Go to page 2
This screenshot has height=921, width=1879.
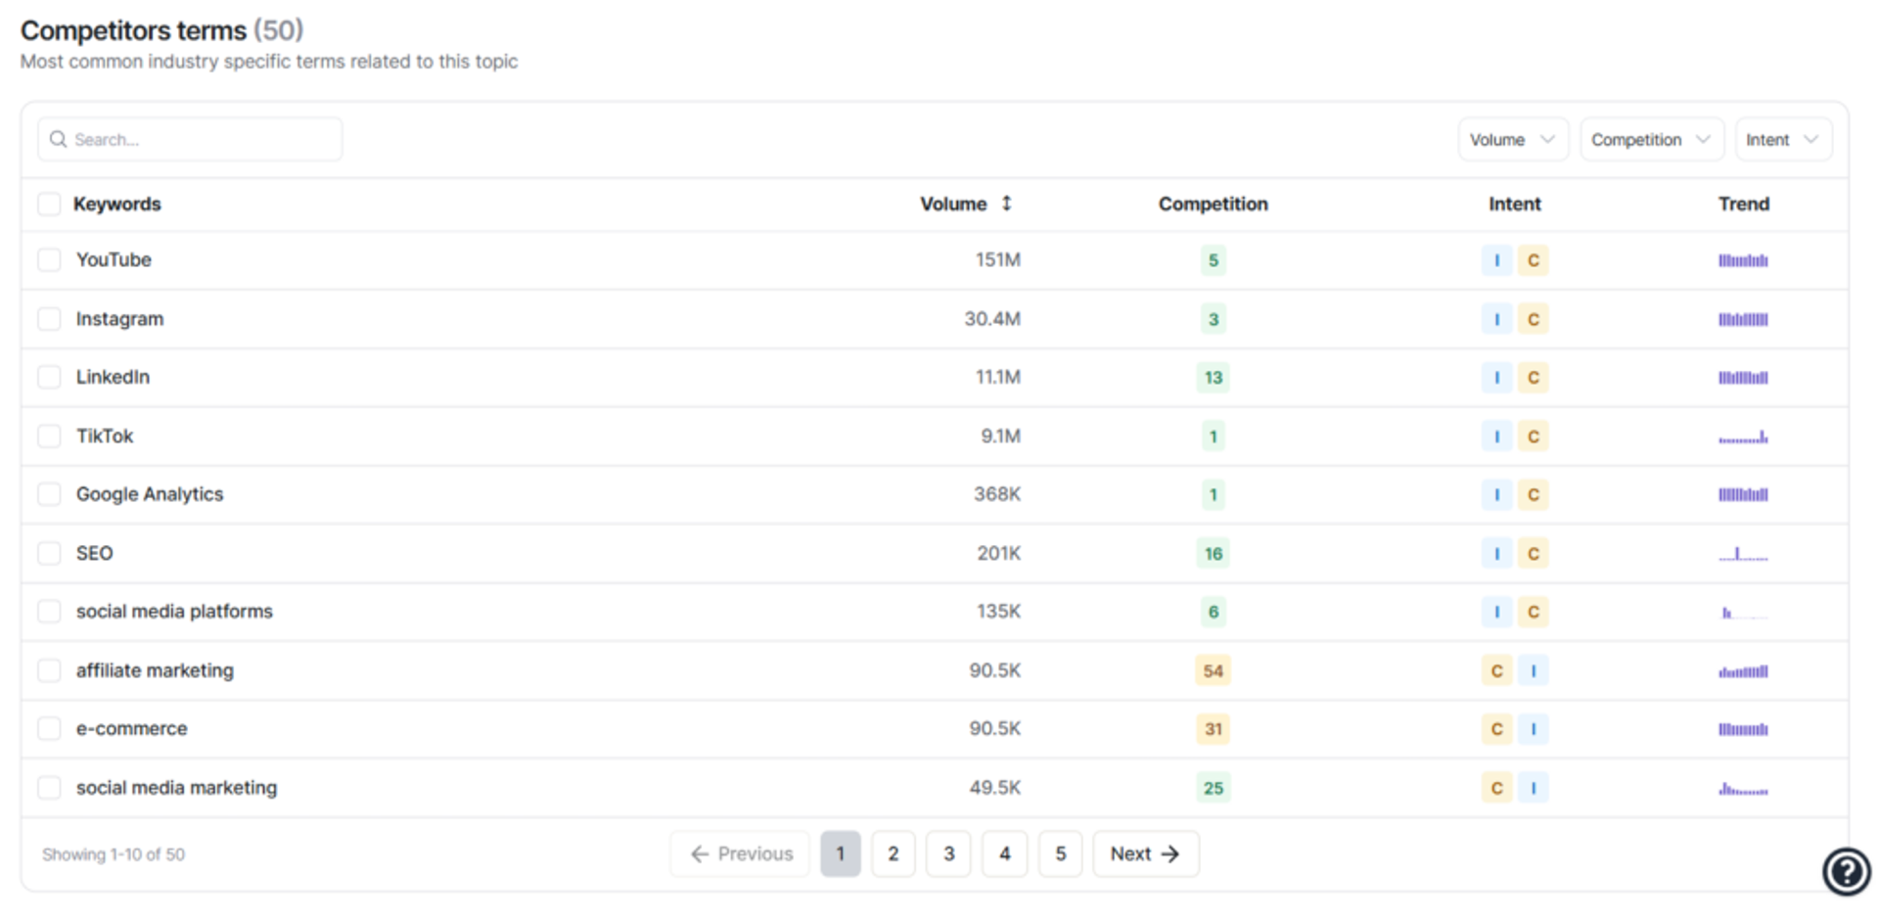click(x=894, y=853)
